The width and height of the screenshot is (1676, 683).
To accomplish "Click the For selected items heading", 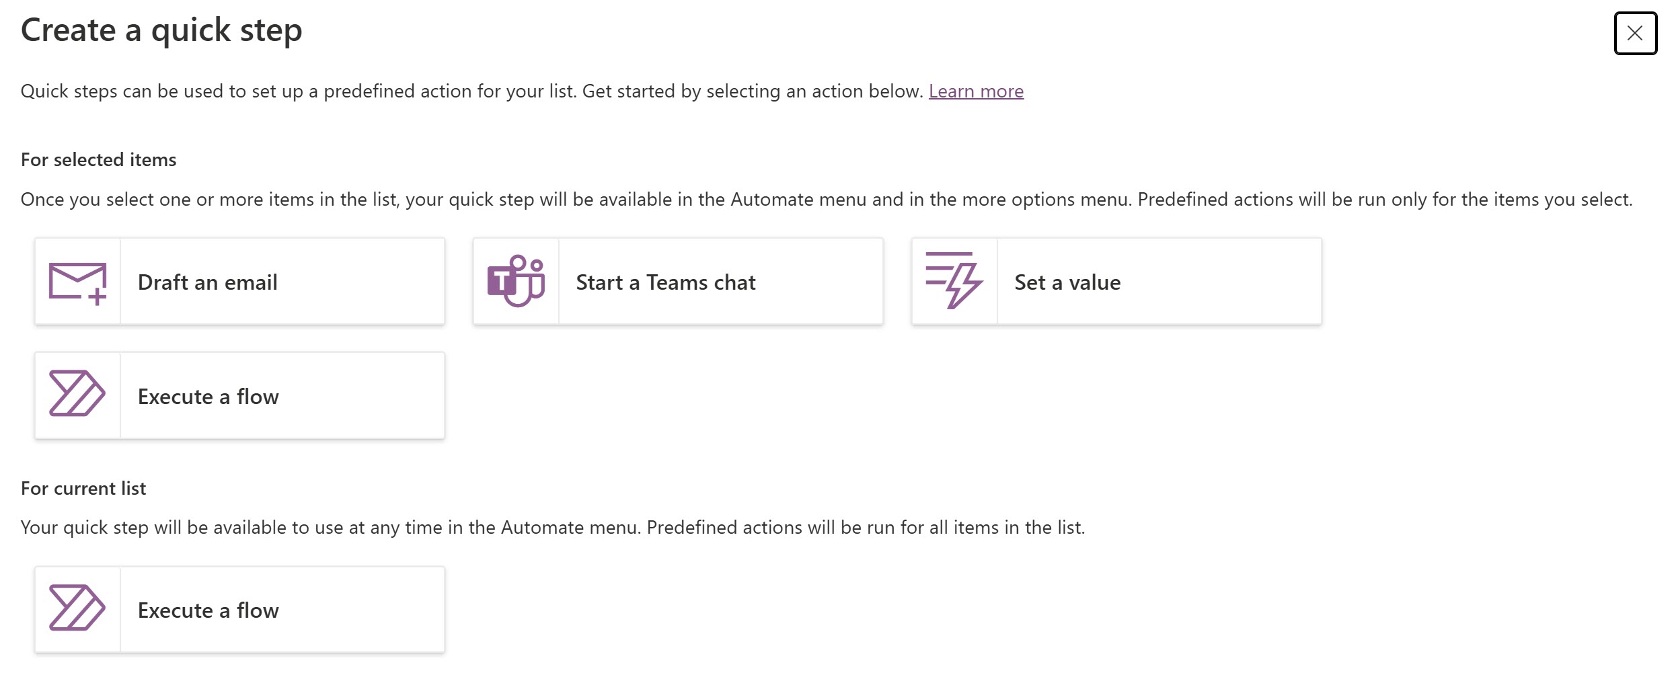I will point(98,160).
